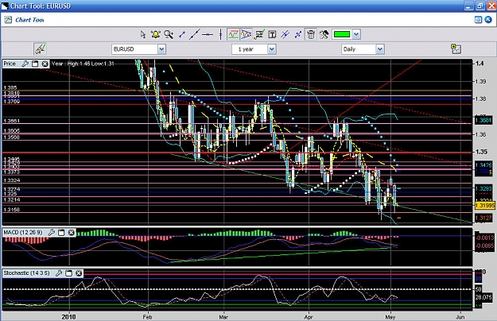Image resolution: width=497 pixels, height=321 pixels.
Task: Click the 1.3681 highlighted axis label
Action: click(483, 120)
